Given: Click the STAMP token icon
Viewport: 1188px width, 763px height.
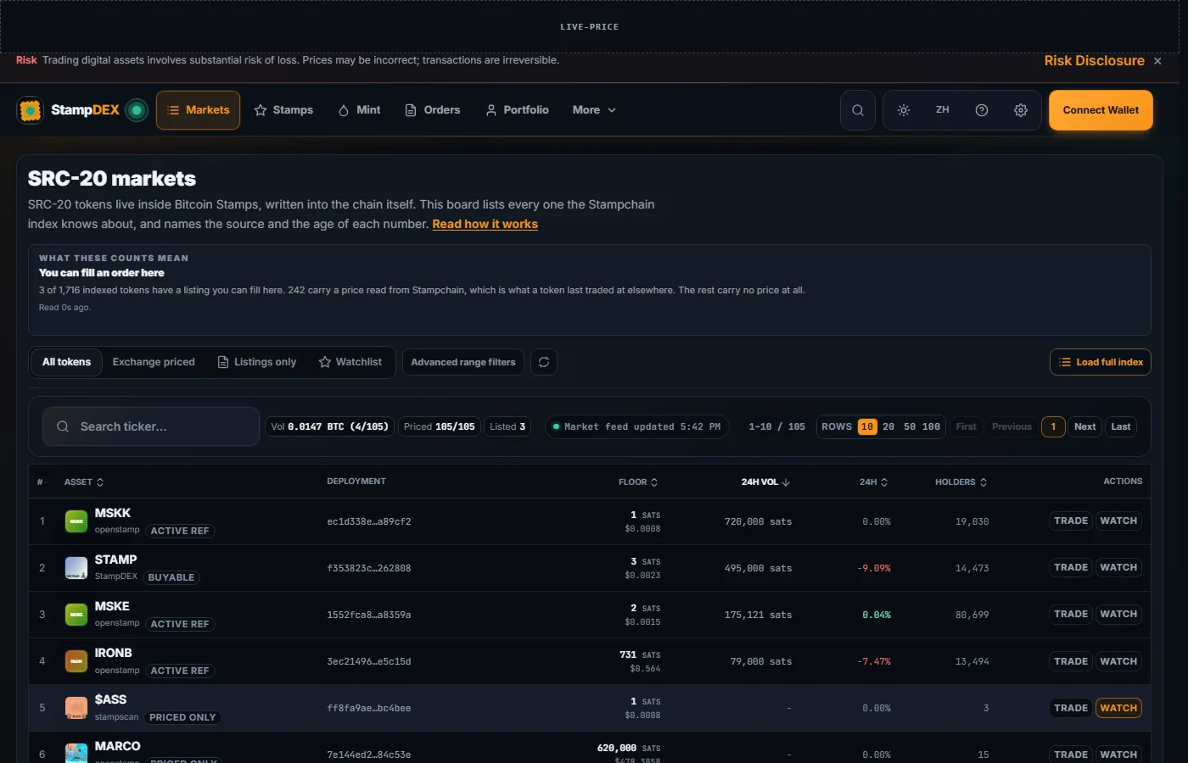Looking at the screenshot, I should point(76,568).
